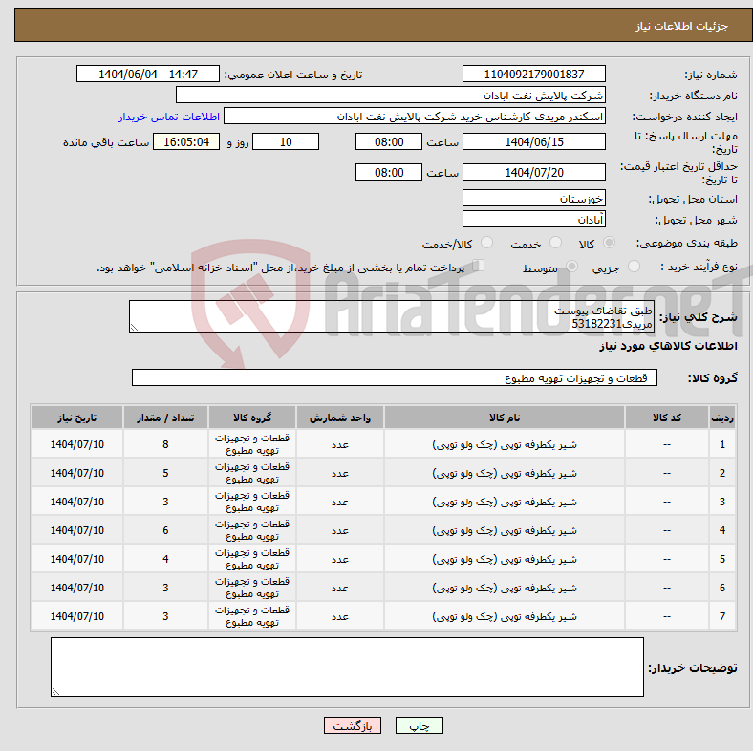753x751 pixels.
Task: Click quantity 8 in row 1
Action: [x=165, y=444]
